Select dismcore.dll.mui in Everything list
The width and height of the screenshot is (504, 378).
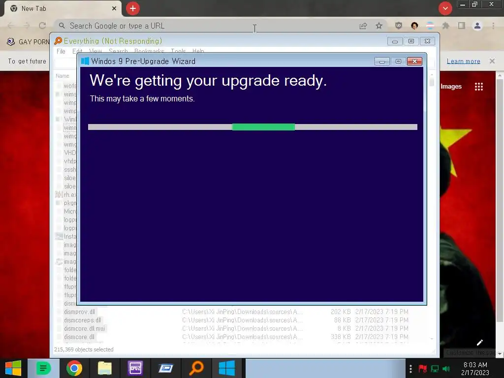pyautogui.click(x=84, y=328)
